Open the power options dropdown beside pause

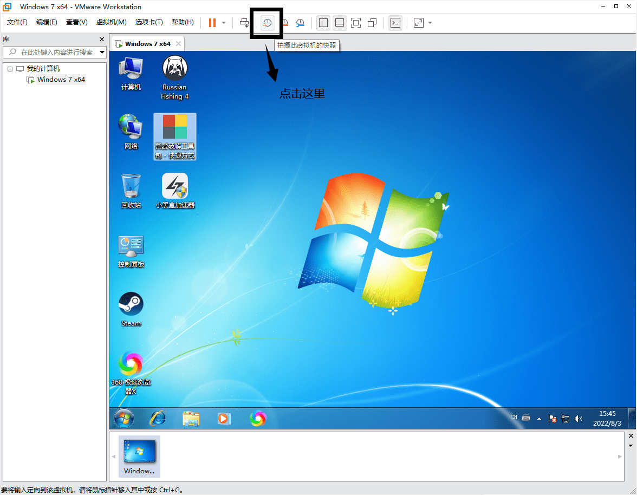(x=223, y=23)
